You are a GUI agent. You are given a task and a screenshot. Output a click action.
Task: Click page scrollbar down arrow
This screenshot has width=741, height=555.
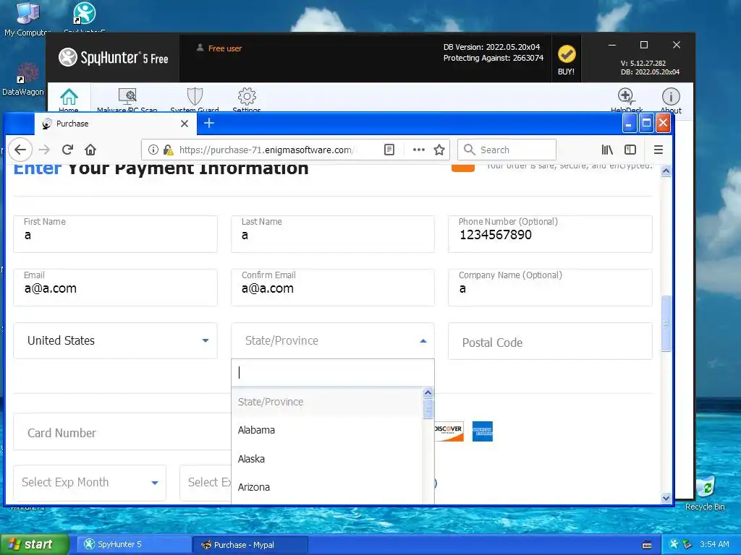(x=666, y=498)
